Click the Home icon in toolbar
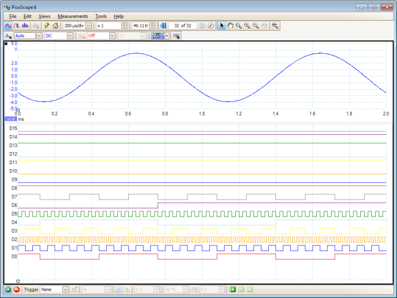The height and width of the screenshot is (298, 397). click(x=56, y=26)
